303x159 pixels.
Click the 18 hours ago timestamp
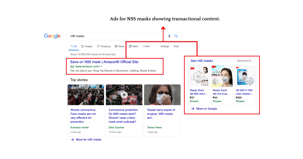[115, 132]
